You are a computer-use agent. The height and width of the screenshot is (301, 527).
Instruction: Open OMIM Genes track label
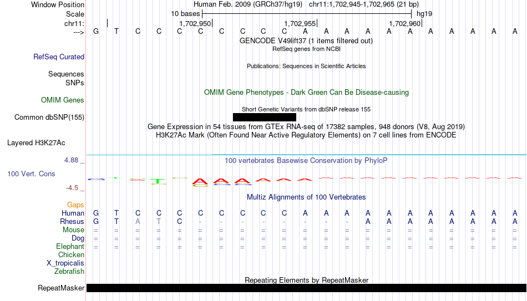[63, 100]
